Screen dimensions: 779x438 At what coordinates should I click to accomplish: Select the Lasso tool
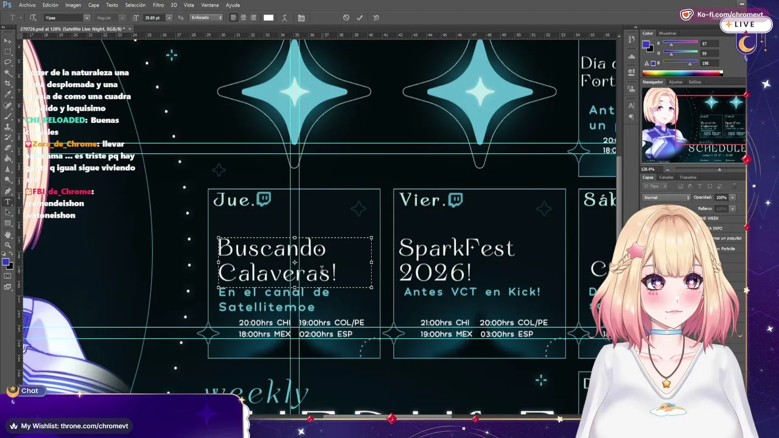pos(8,62)
